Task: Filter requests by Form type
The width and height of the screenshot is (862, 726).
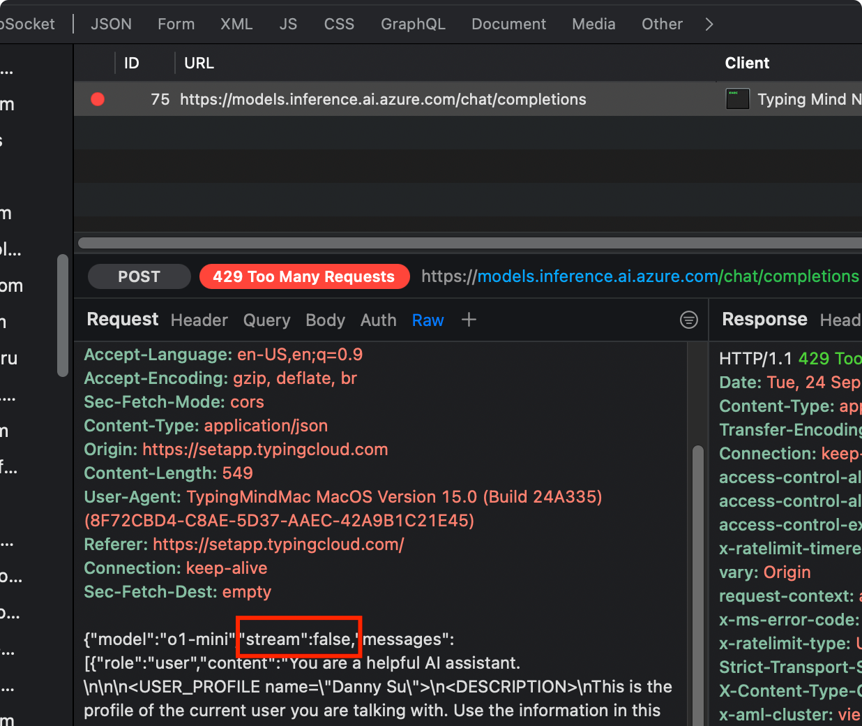Action: [x=176, y=24]
